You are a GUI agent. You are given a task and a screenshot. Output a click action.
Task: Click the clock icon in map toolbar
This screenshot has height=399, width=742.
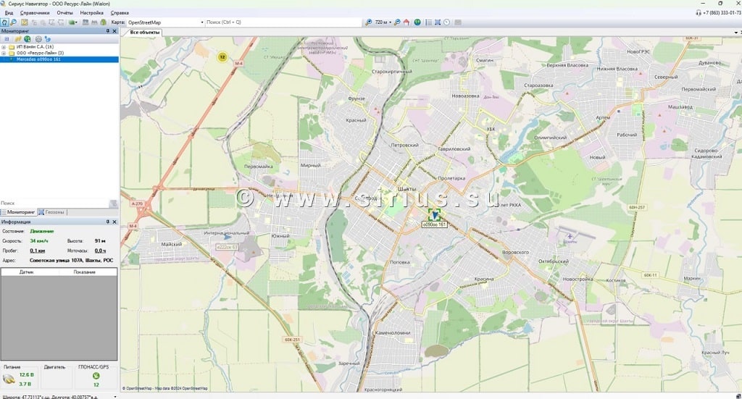[x=447, y=22]
